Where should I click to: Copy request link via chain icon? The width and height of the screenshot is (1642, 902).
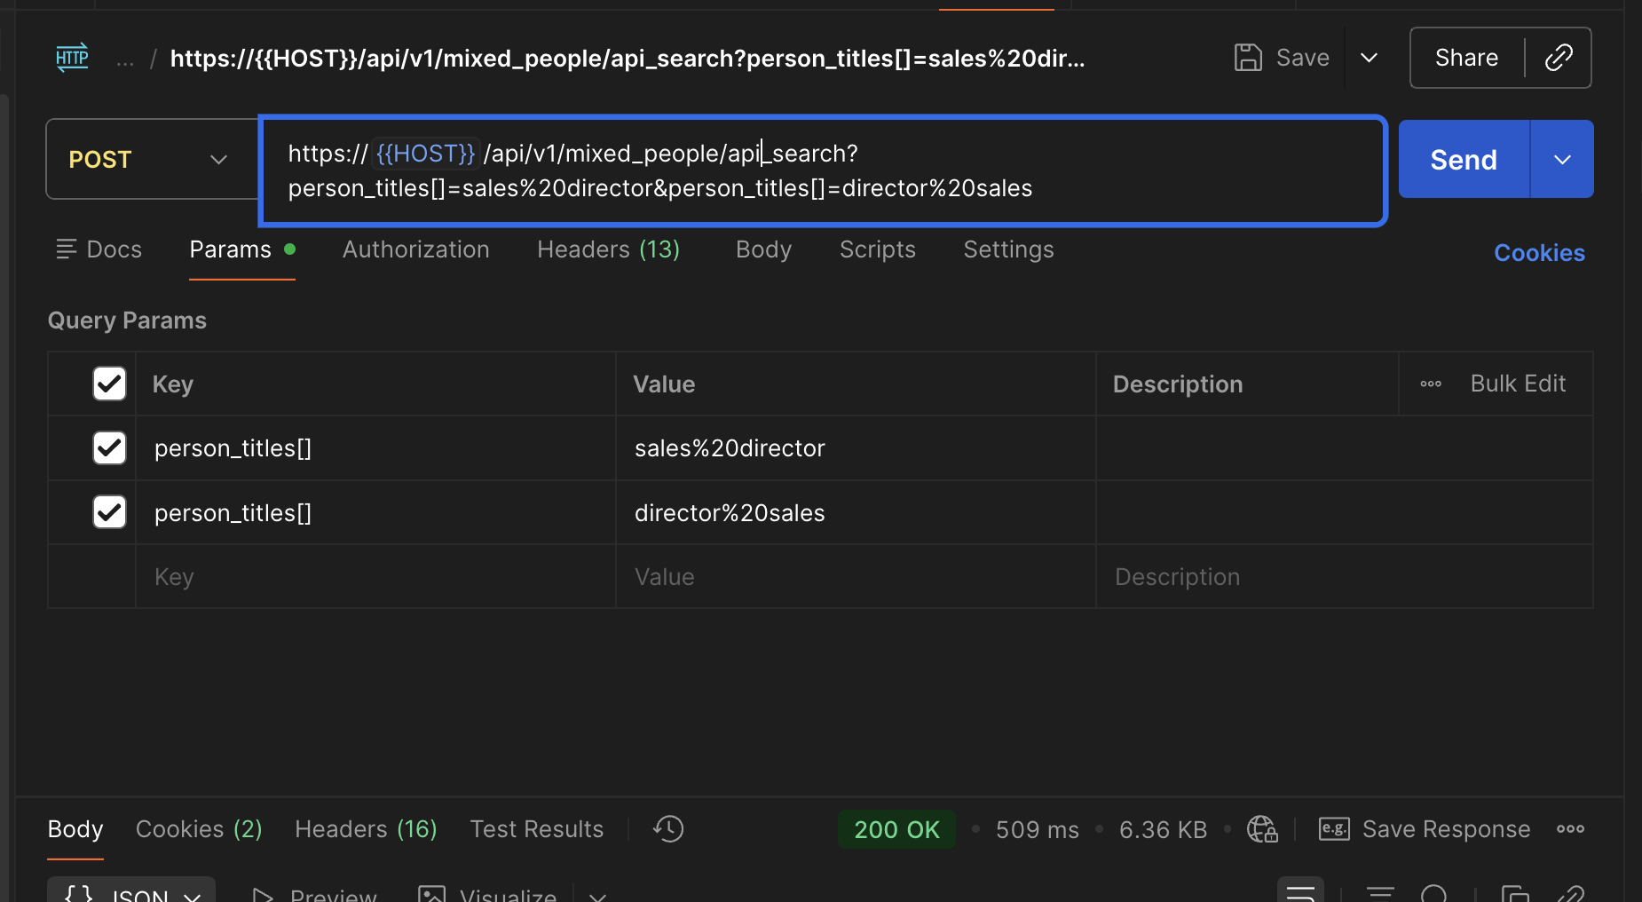point(1559,58)
